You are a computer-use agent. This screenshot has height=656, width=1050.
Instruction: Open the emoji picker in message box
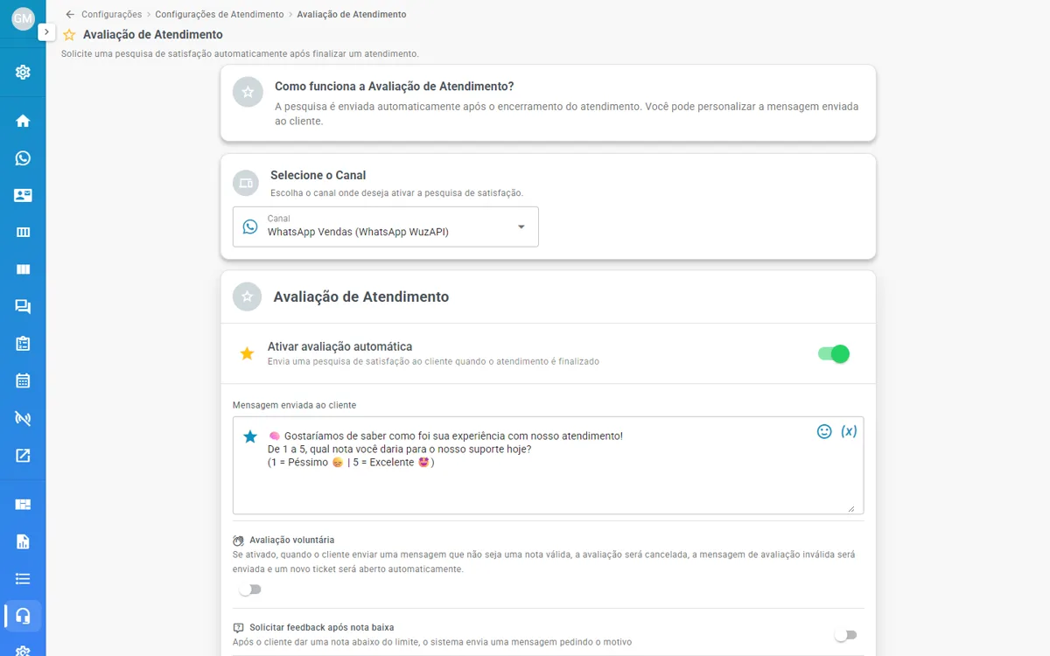tap(824, 431)
